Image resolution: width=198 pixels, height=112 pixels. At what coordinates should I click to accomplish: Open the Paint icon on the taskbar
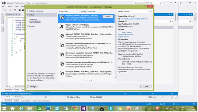[137, 108]
